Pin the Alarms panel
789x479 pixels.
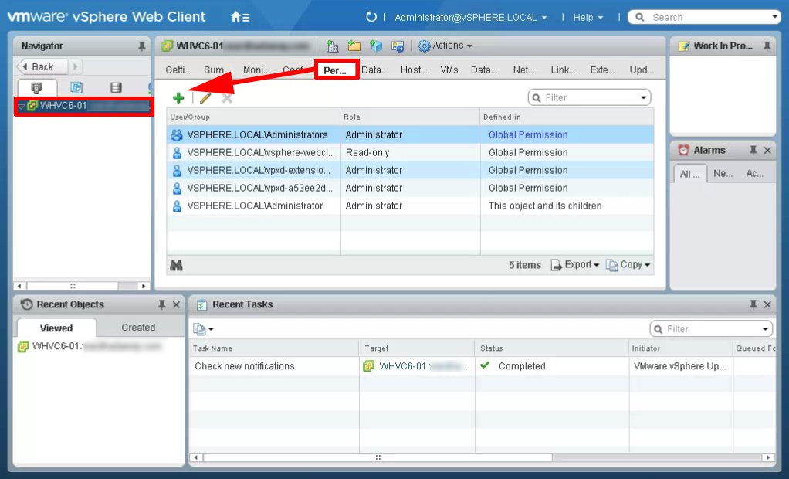[753, 150]
